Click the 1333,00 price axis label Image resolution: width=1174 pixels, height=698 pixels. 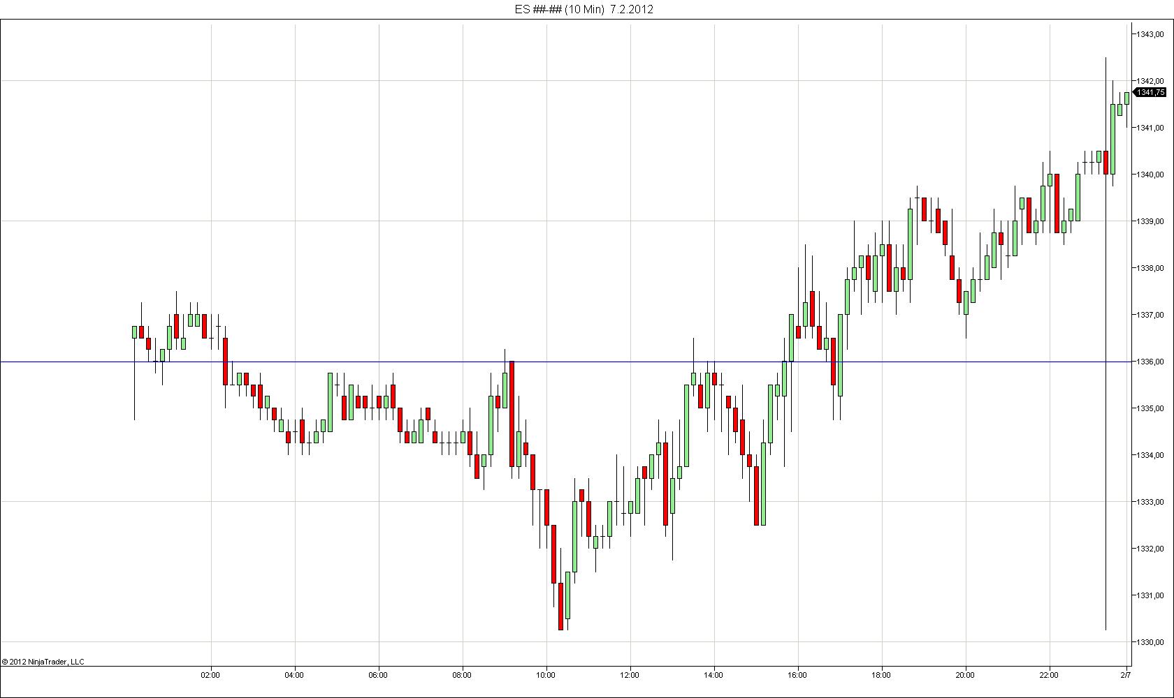(x=1150, y=502)
